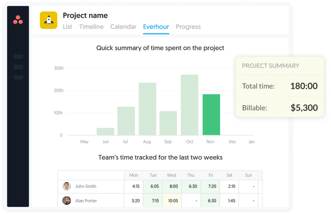Click the Total time value 180:00
This screenshot has width=331, height=214.
point(304,86)
